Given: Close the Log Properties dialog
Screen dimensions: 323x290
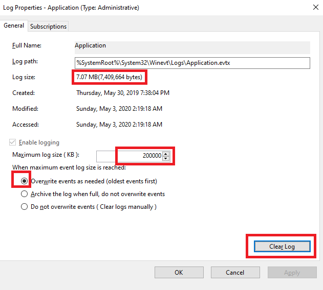Looking at the screenshot, I should click(x=316, y=7).
